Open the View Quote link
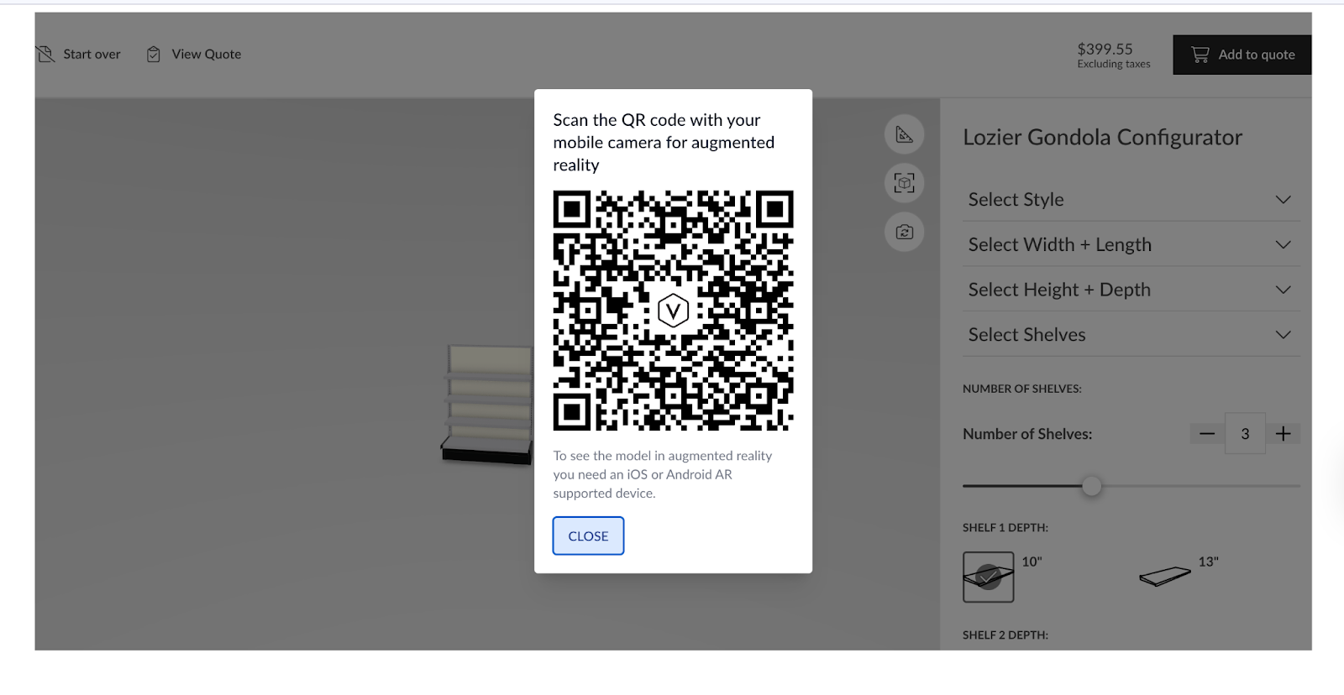This screenshot has height=695, width=1344. (x=207, y=55)
